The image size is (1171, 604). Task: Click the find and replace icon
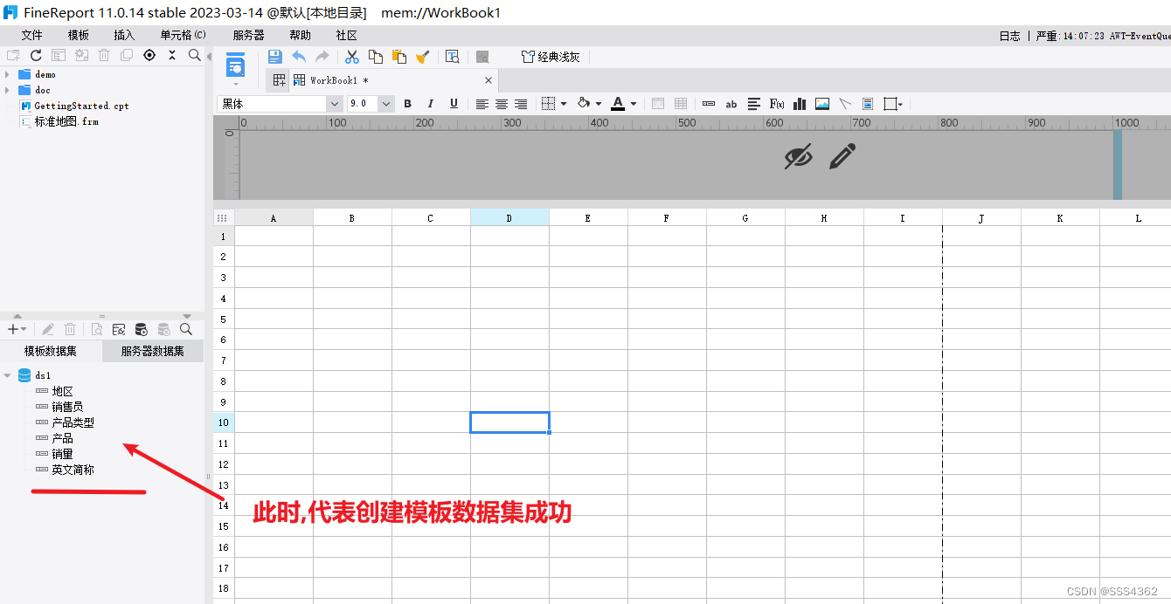452,57
